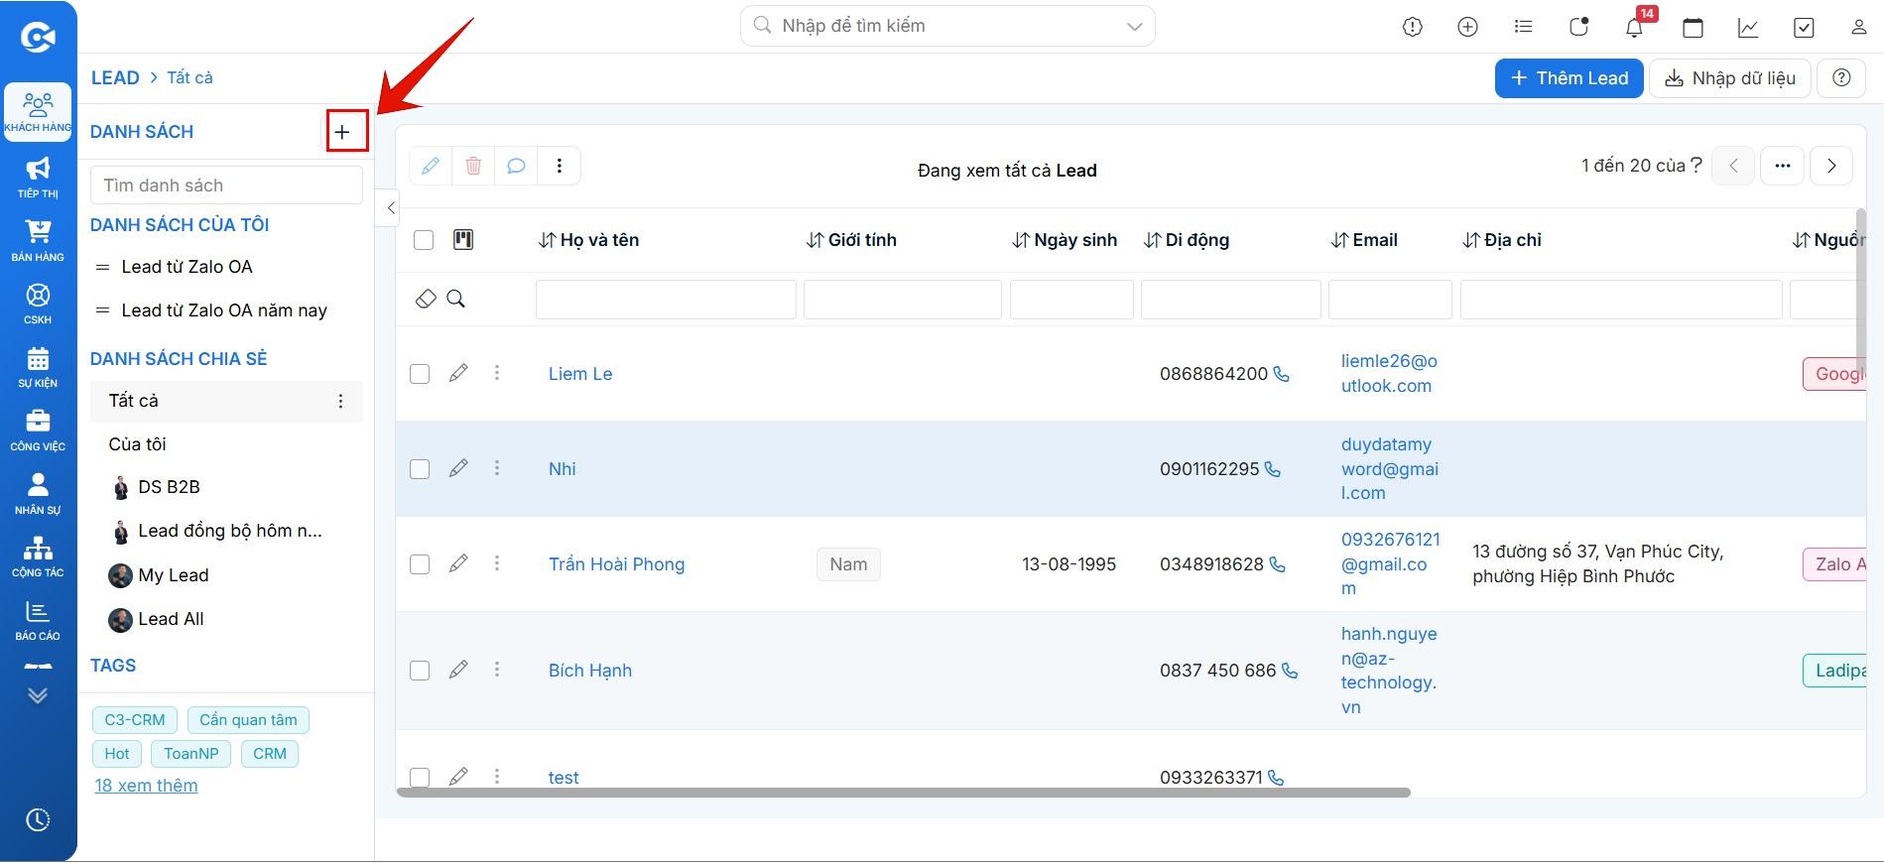
Task: Open the Cộng Tác module
Action: coord(38,556)
